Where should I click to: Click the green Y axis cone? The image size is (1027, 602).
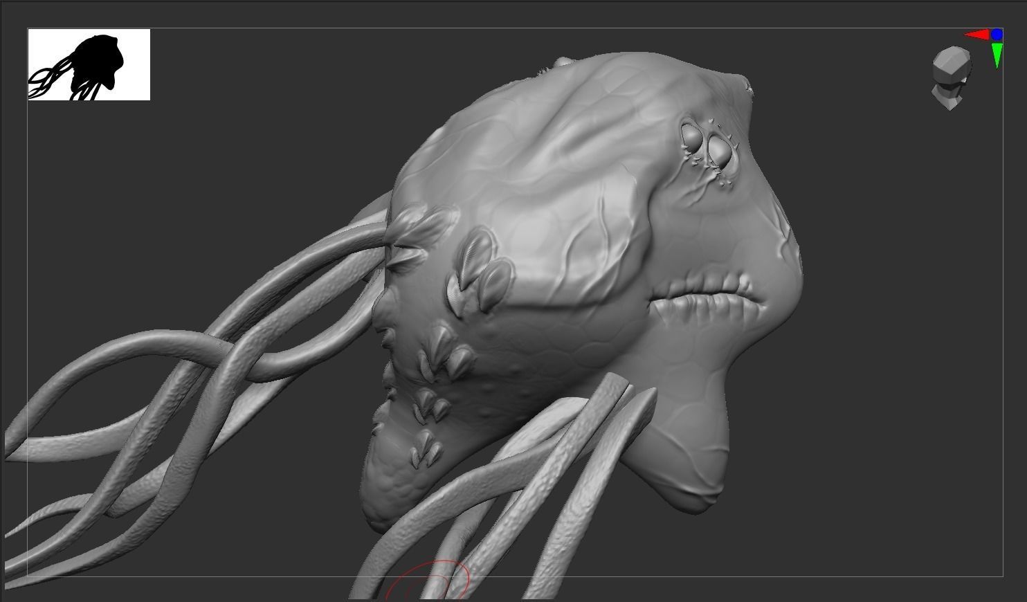coord(997,55)
